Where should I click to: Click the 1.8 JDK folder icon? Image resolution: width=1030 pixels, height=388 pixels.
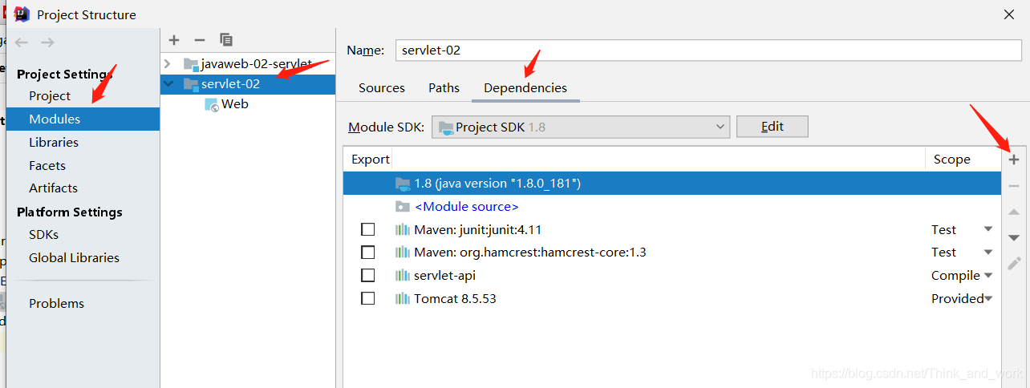[403, 184]
